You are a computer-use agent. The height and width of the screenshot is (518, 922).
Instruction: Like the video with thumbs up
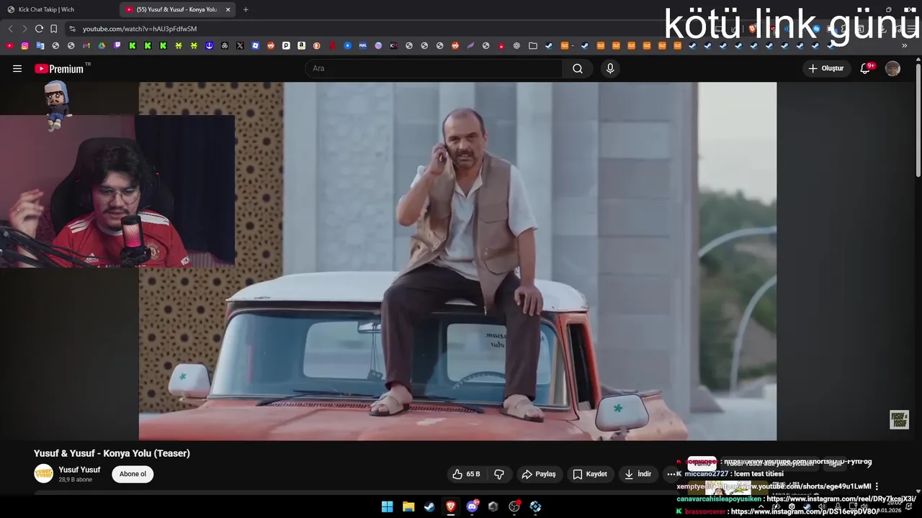466,474
